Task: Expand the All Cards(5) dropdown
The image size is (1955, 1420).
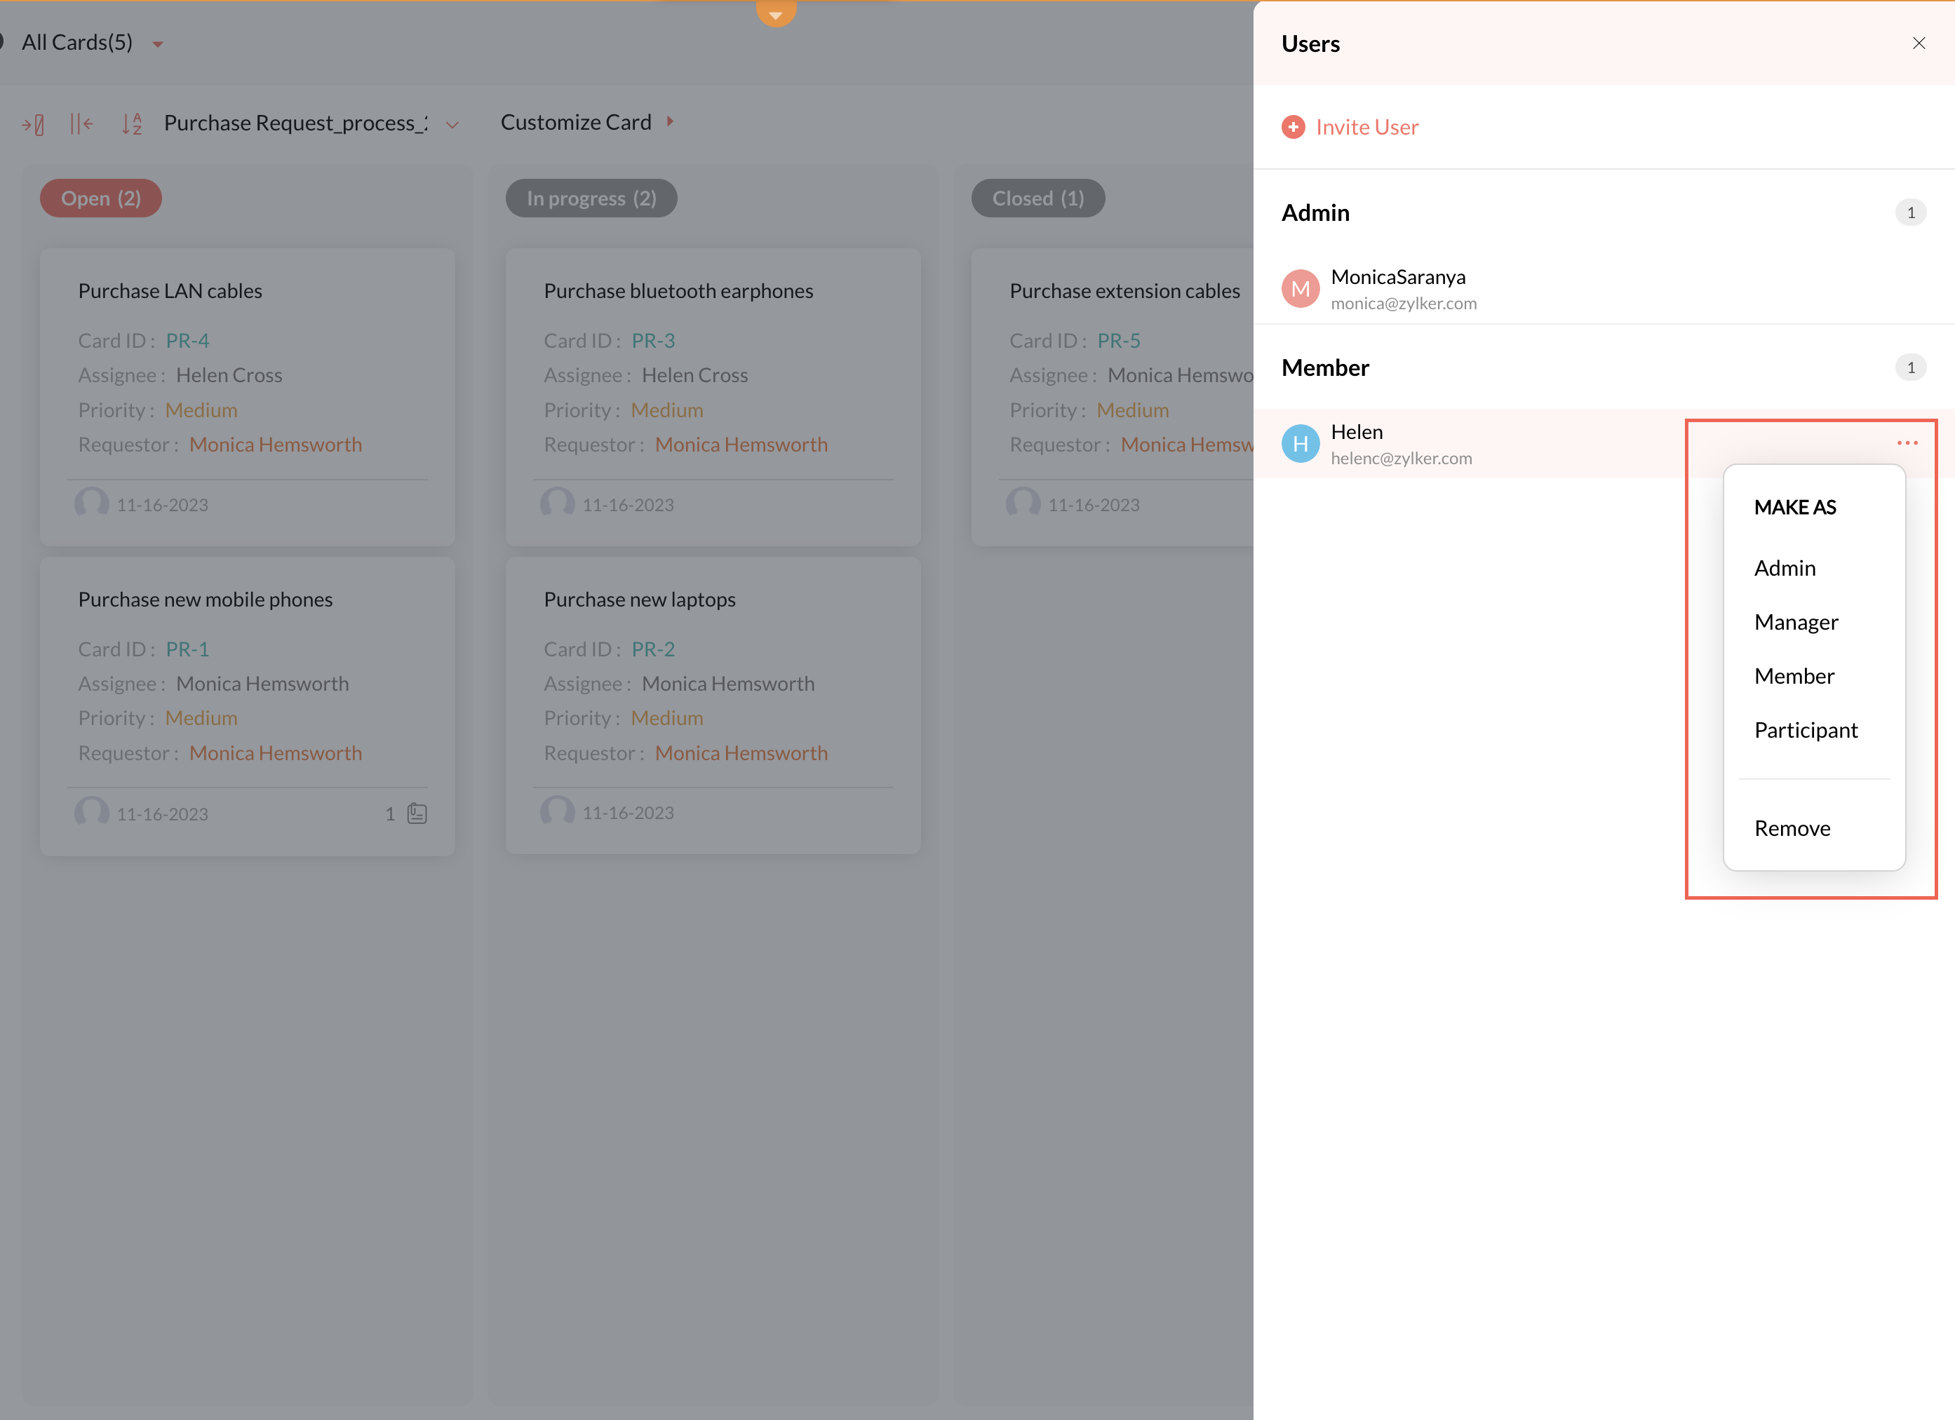Action: [x=158, y=44]
